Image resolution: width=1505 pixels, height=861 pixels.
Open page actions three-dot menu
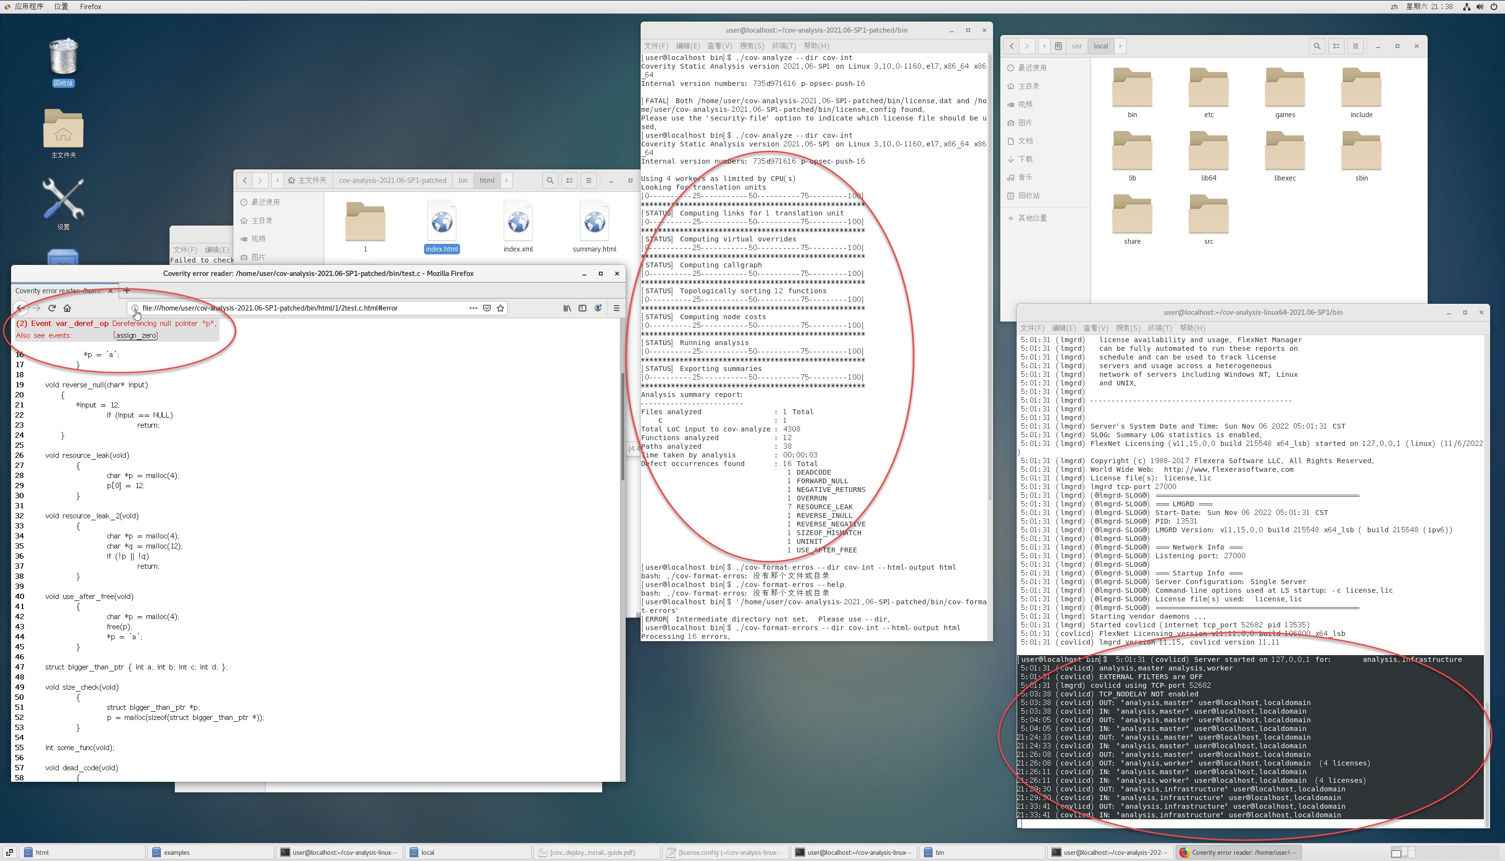click(x=473, y=308)
